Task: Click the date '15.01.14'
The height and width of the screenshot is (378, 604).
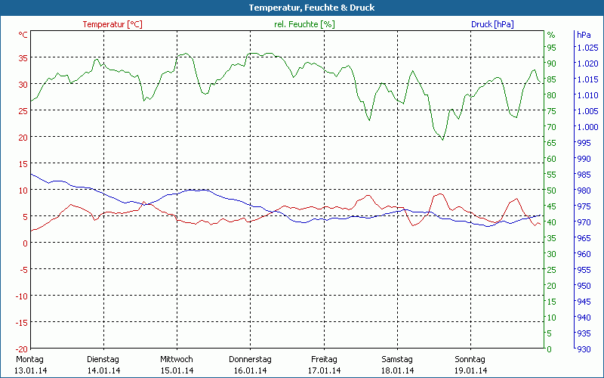Action: tap(177, 370)
